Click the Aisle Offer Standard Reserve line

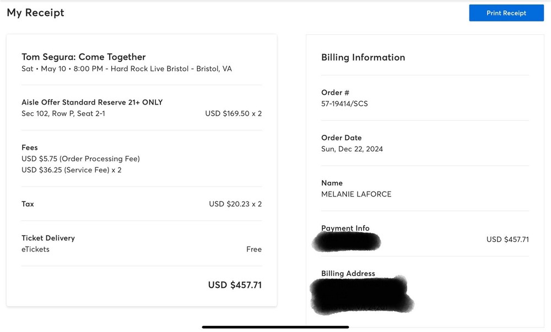92,102
